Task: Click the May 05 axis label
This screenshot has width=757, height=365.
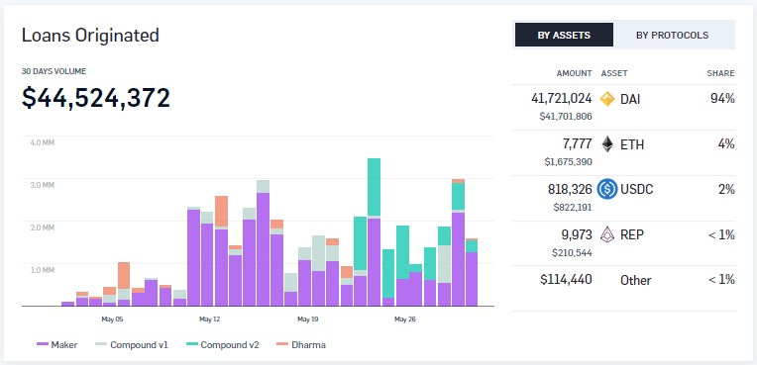Action: tap(112, 319)
